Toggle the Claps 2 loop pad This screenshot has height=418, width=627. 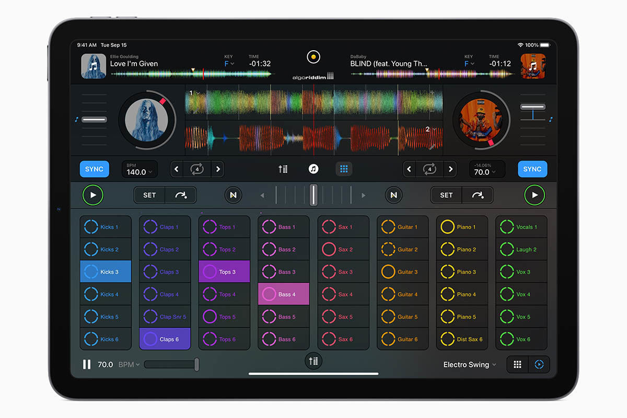click(165, 249)
